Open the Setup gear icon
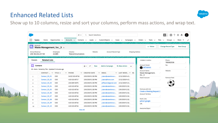 coord(178,35)
